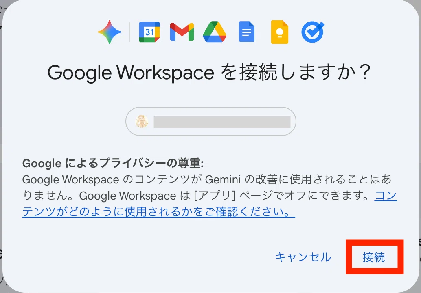The width and height of the screenshot is (421, 293).
Task: Click the heading Google Workspace を接続しますか？
Action: point(209,72)
